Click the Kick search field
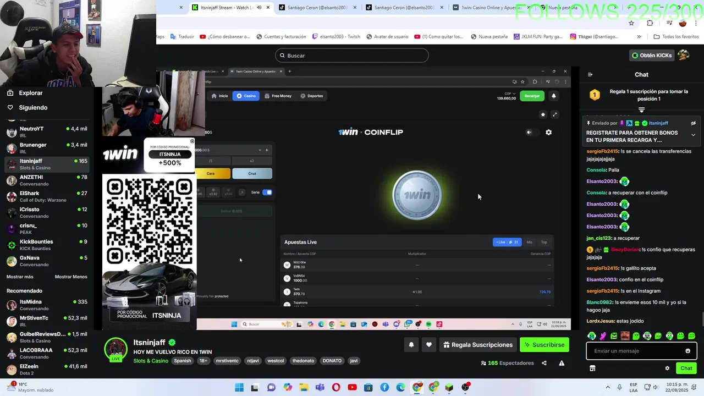The image size is (704, 396). tap(351, 56)
